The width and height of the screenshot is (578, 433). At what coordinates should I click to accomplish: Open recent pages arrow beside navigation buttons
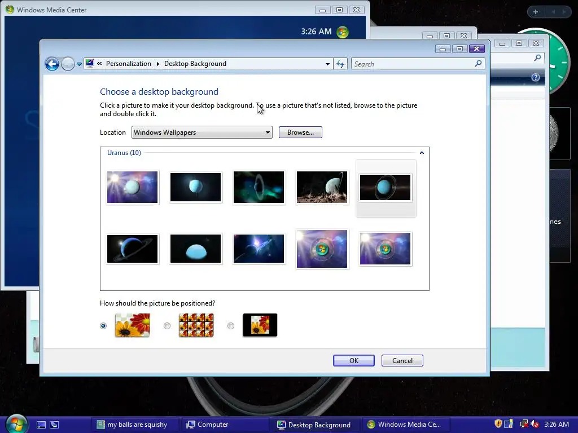coord(79,64)
